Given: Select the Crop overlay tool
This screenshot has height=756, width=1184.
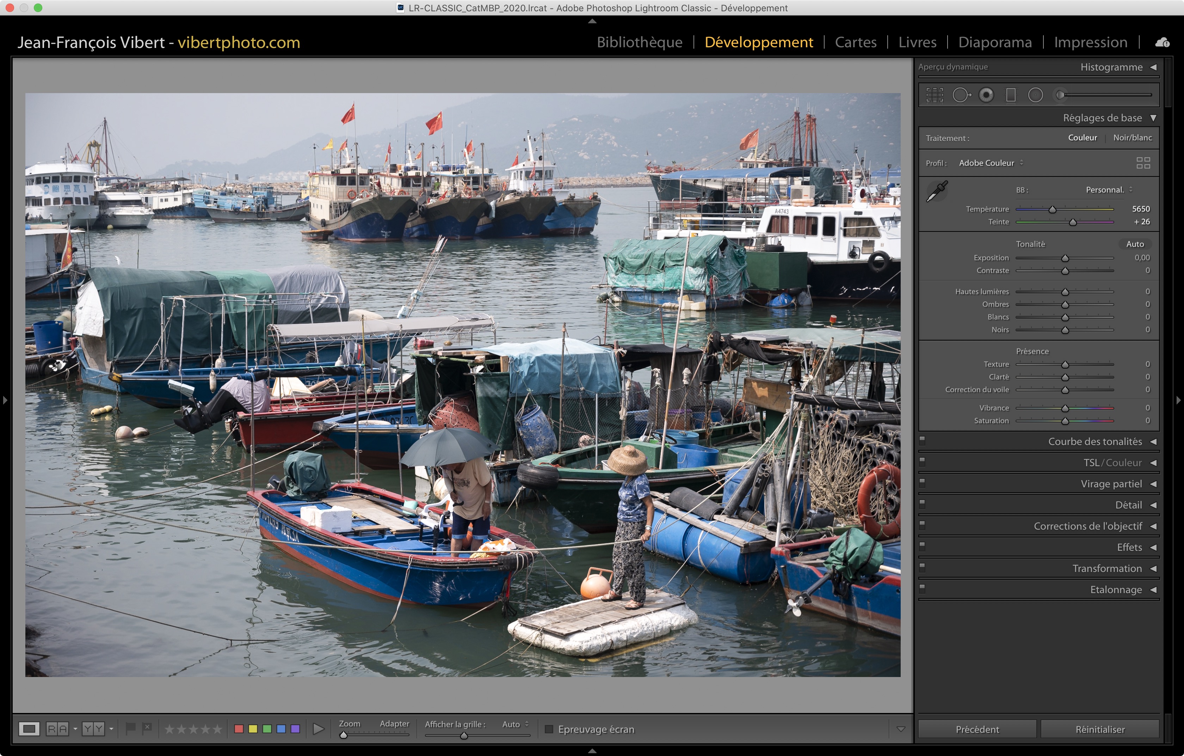Looking at the screenshot, I should (x=934, y=95).
